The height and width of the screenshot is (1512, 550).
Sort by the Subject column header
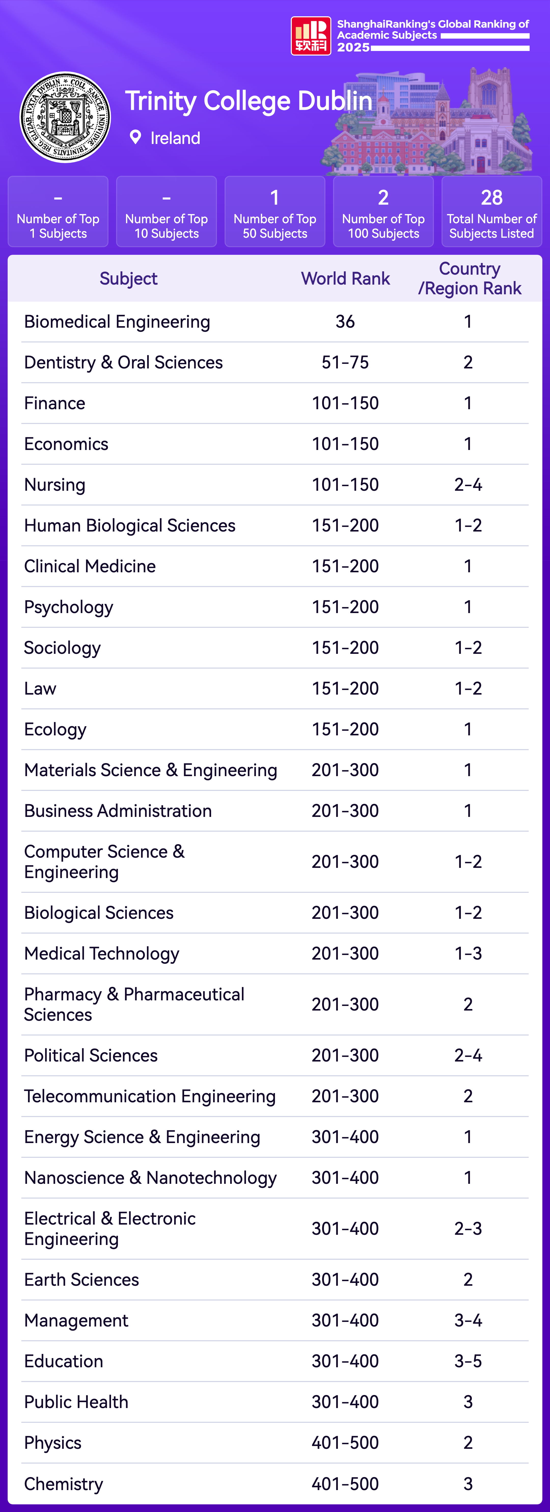click(x=128, y=279)
